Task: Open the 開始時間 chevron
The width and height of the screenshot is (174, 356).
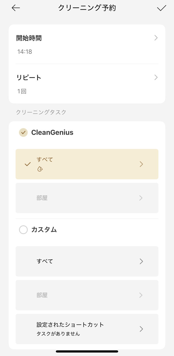Action: coord(156,38)
